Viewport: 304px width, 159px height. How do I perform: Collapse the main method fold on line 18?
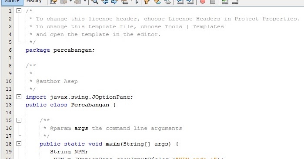[19, 144]
